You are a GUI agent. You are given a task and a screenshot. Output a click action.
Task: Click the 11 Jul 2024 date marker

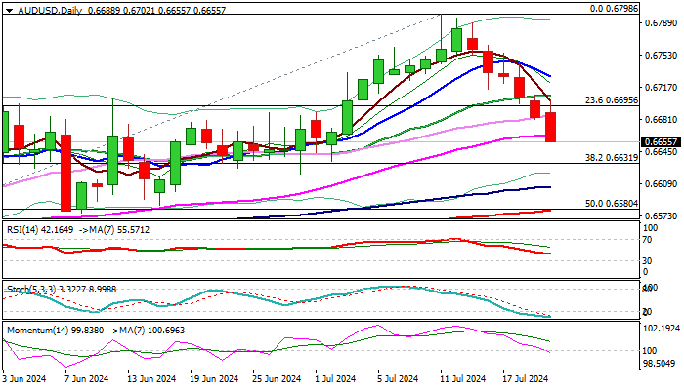click(x=462, y=378)
